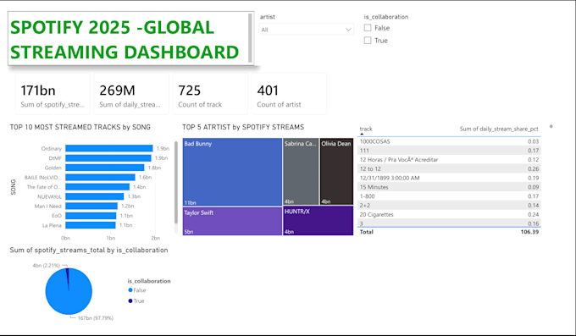Select the 12 Horas / Pra Você Acreditar row
The width and height of the screenshot is (576, 336).
(x=449, y=160)
